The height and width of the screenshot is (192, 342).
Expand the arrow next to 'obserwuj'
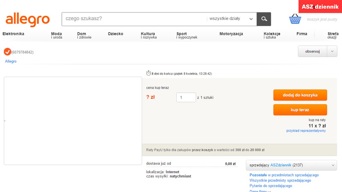pos(332,52)
